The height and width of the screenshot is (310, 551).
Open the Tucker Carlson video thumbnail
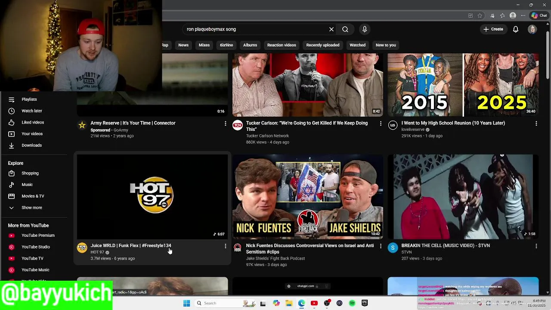click(x=308, y=85)
